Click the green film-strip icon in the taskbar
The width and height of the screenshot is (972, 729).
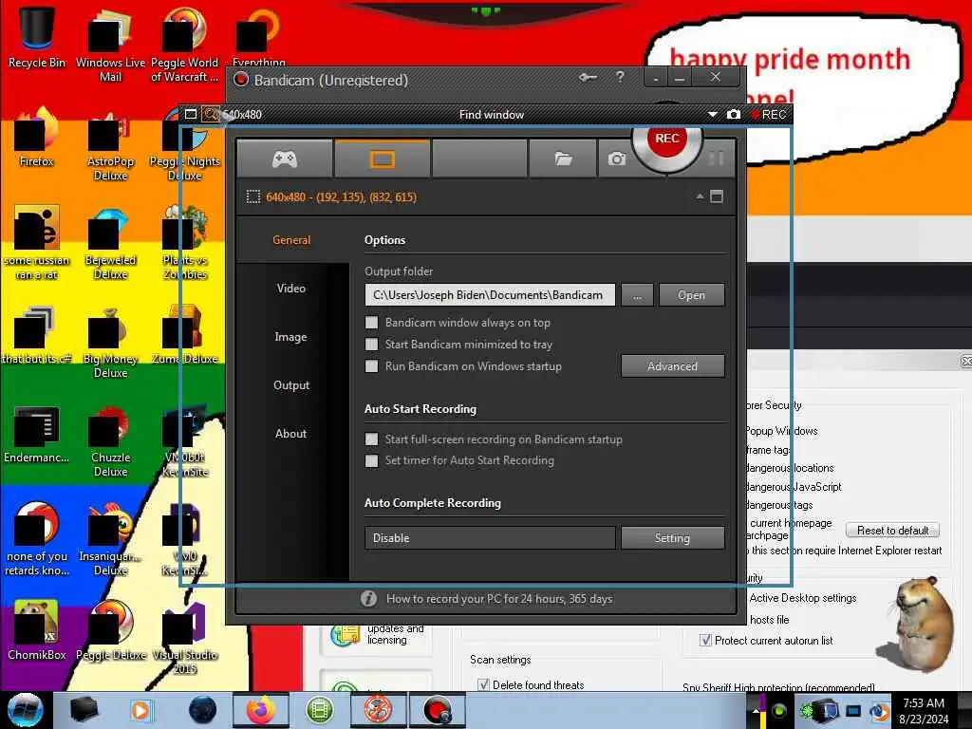(x=319, y=710)
